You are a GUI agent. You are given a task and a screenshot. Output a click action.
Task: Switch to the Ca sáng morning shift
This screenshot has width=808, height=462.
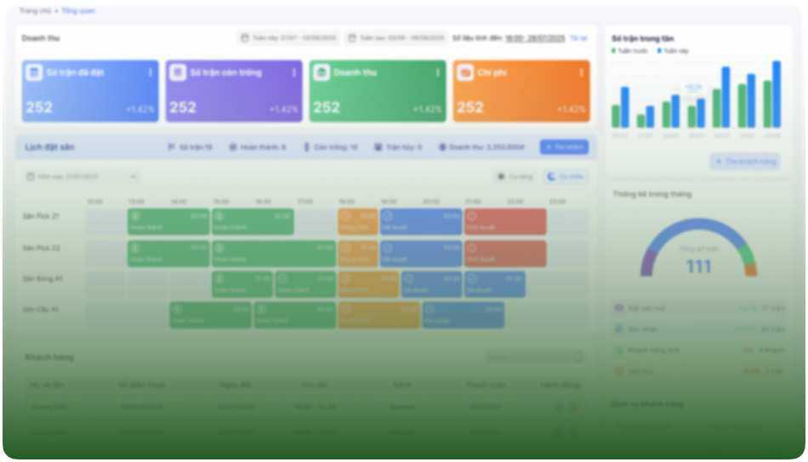515,177
